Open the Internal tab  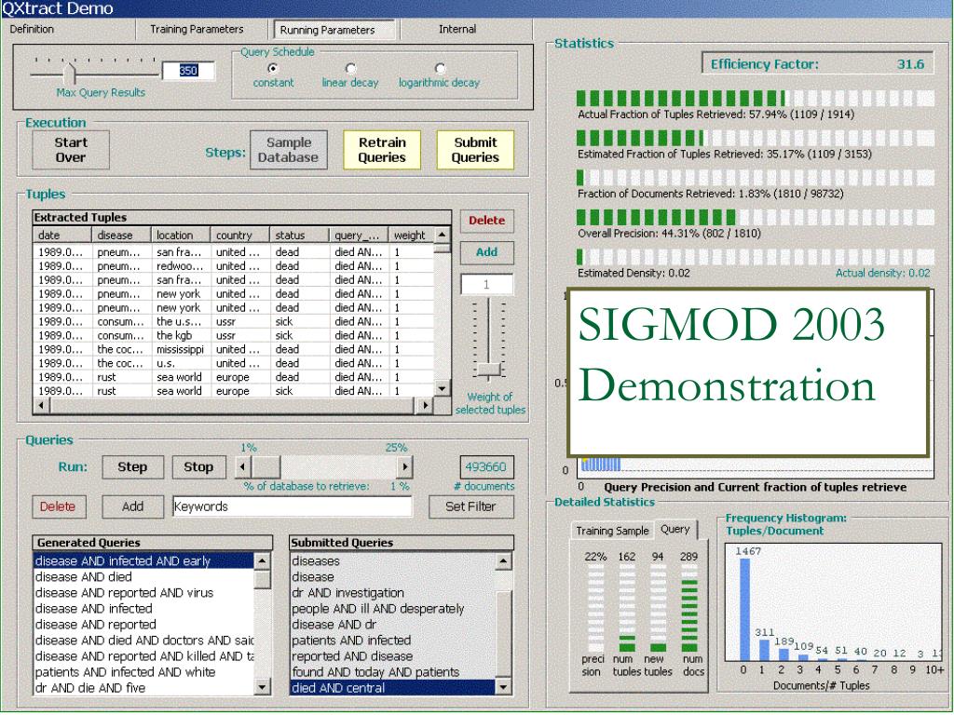pos(457,29)
